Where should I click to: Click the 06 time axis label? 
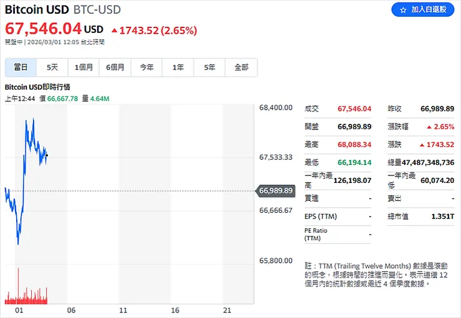[71, 311]
